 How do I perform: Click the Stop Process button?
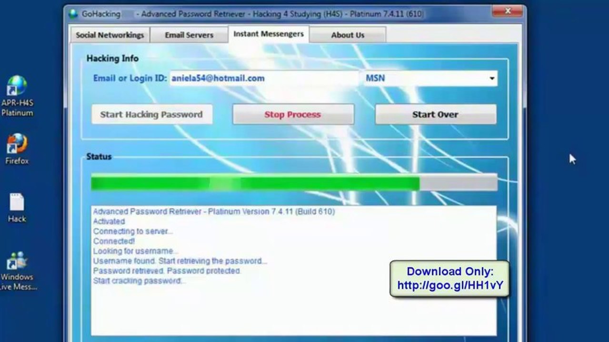[293, 114]
